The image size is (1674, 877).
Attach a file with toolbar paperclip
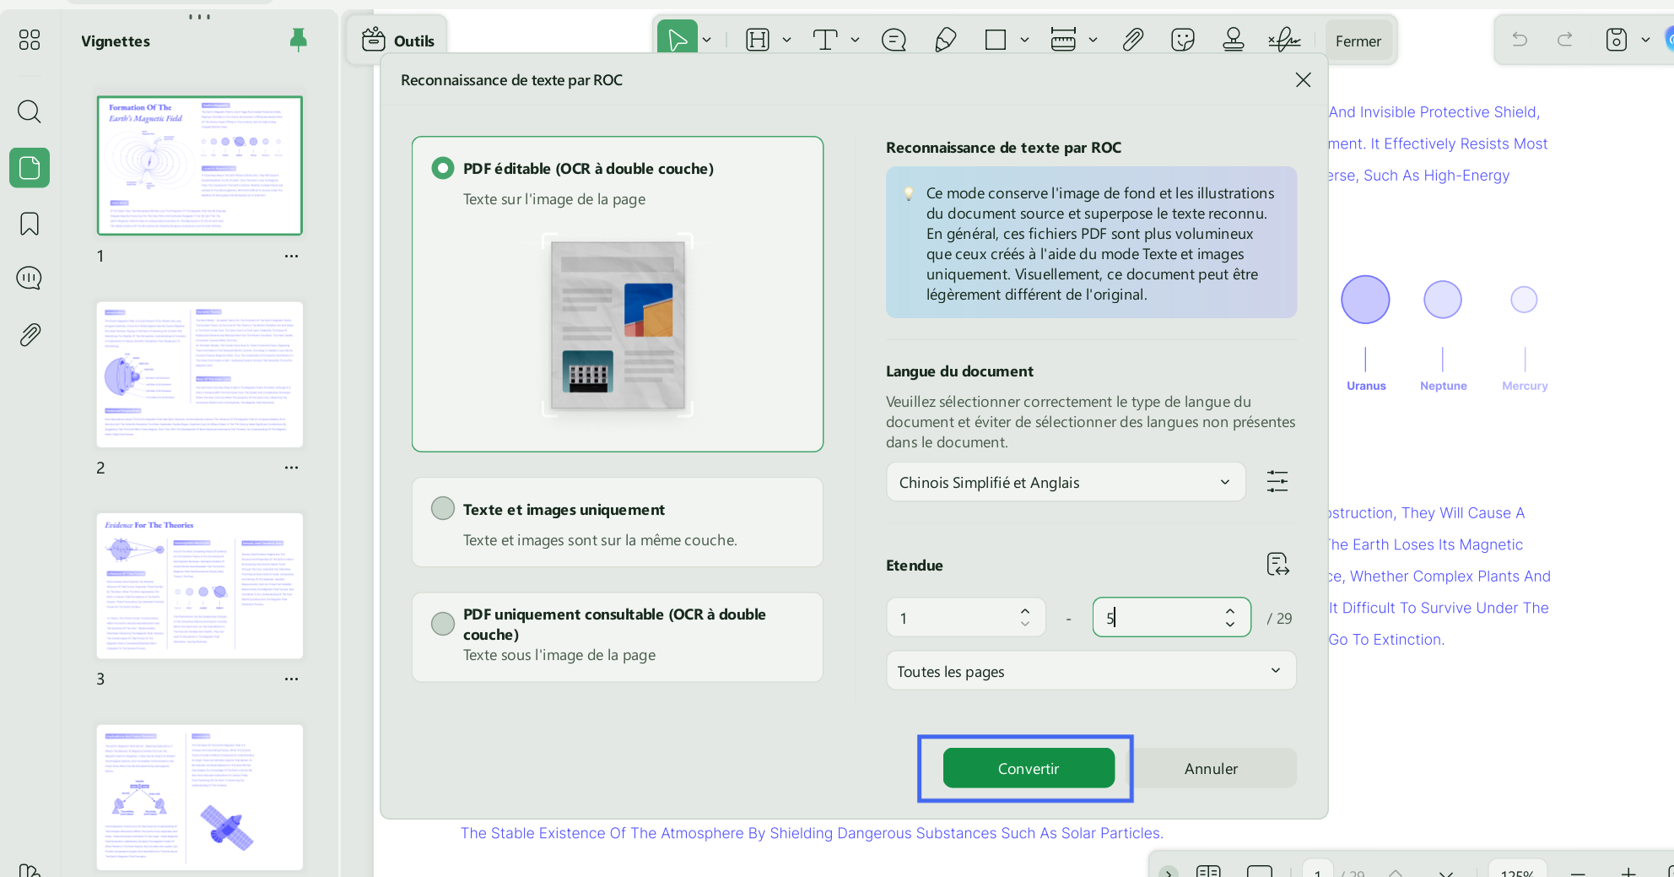(1132, 40)
